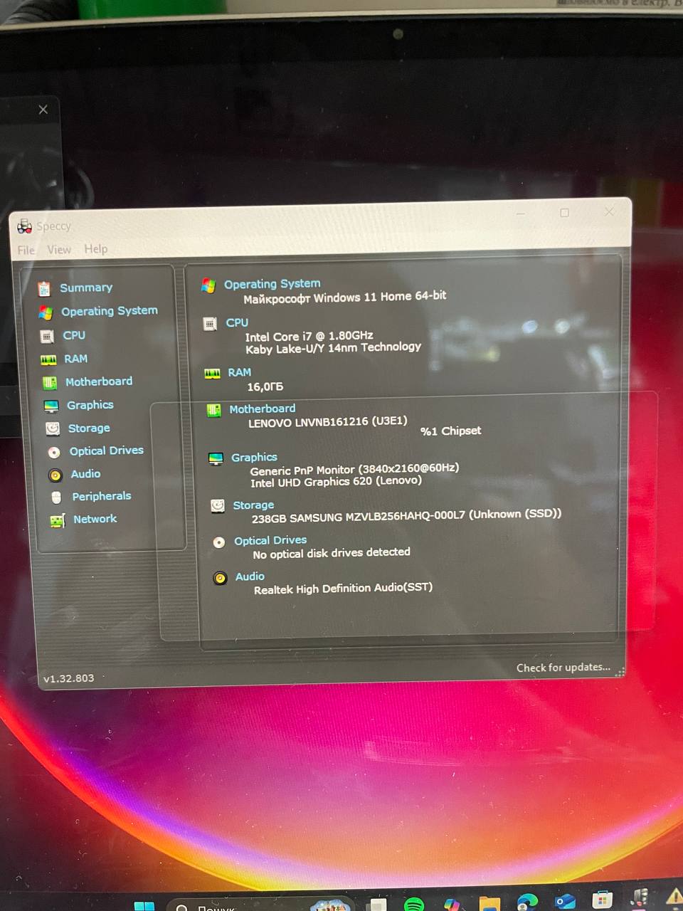Select CPU in the left sidebar

tap(73, 335)
